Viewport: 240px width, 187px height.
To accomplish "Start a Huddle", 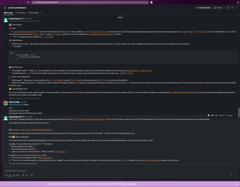I will click(x=218, y=8).
